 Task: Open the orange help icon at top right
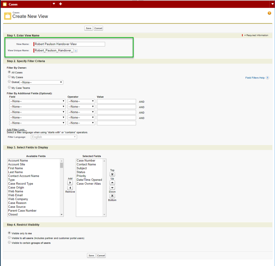pos(269,13)
